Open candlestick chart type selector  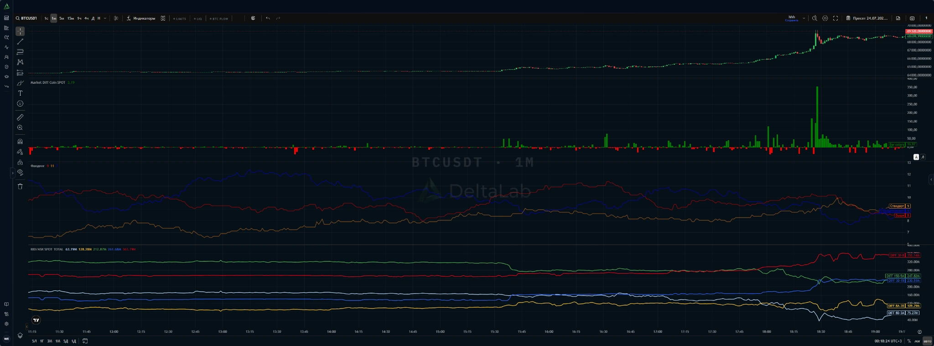tap(116, 18)
